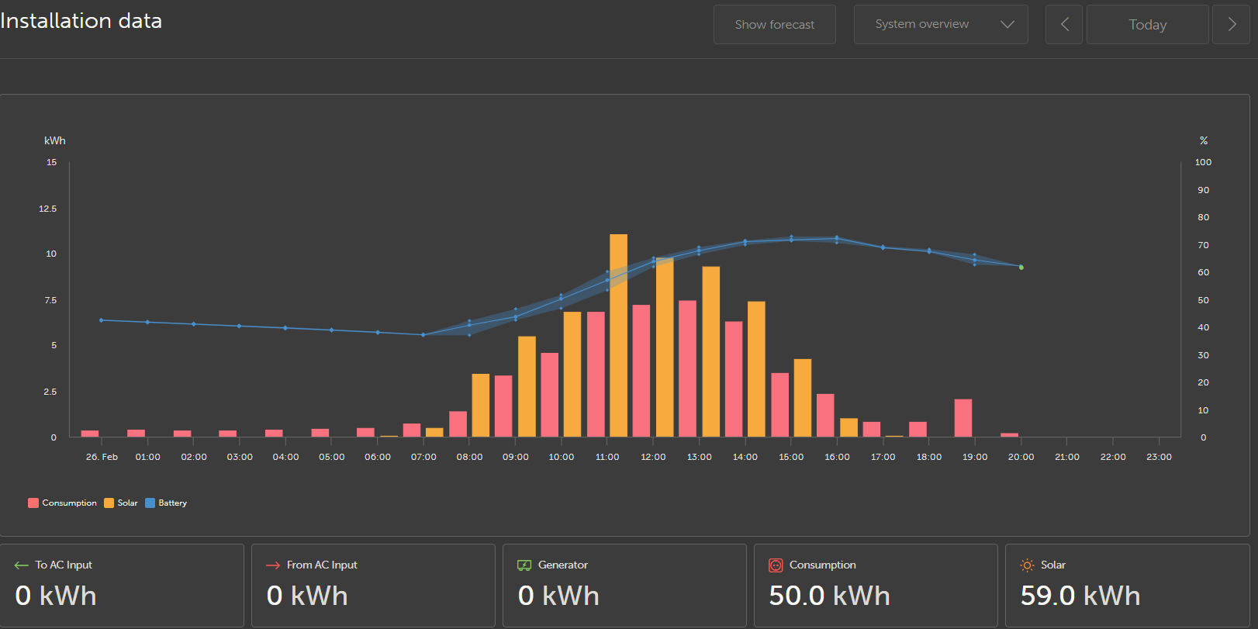Expand the System overview chevron arrow
The width and height of the screenshot is (1258, 629).
(1007, 24)
